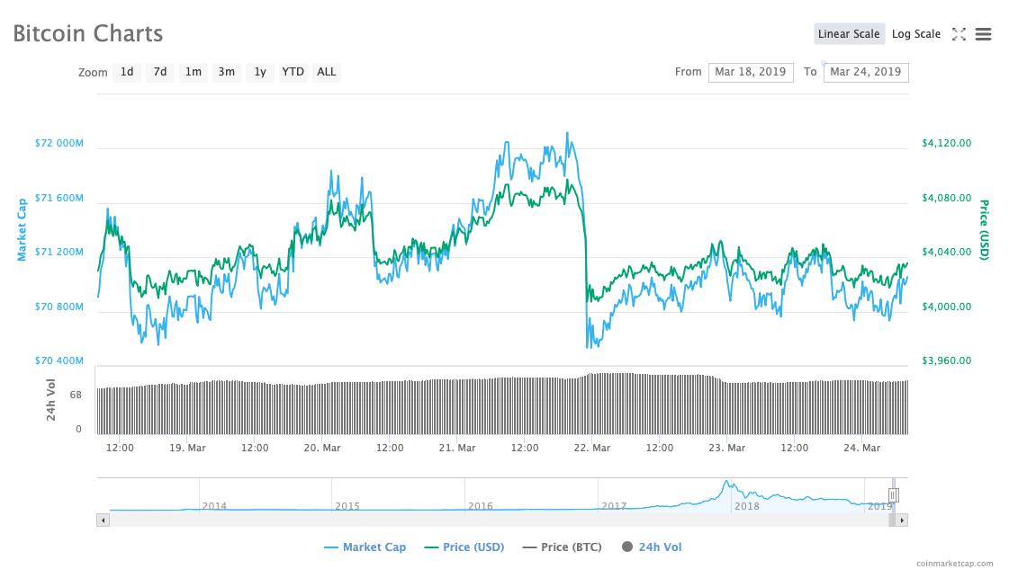Click the navigator range handle
The height and width of the screenshot is (578, 1018).
(x=894, y=495)
